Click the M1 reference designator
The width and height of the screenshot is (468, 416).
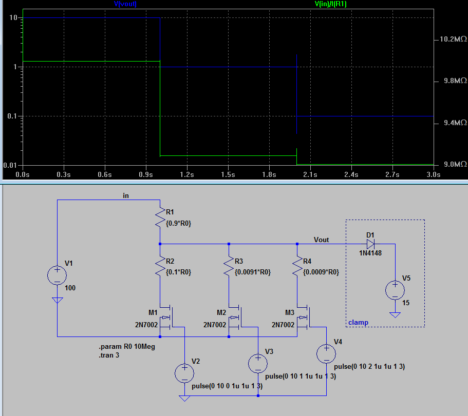click(153, 312)
